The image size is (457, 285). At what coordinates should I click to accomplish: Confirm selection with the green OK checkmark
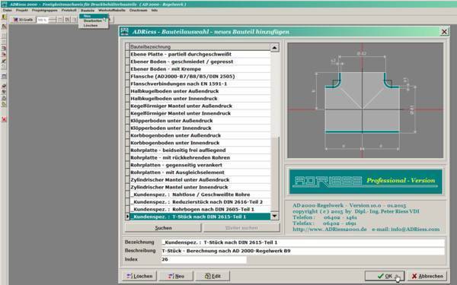[385, 276]
